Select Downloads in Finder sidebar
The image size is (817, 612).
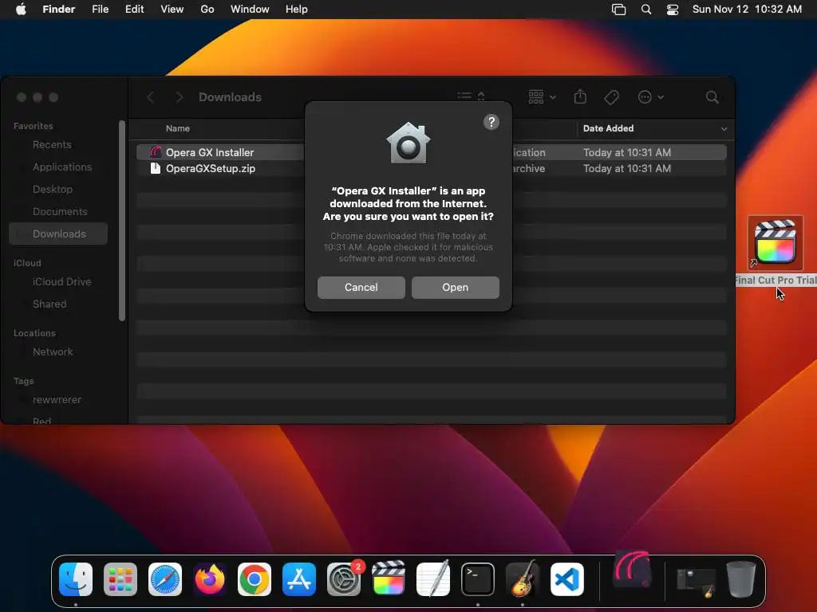58,234
